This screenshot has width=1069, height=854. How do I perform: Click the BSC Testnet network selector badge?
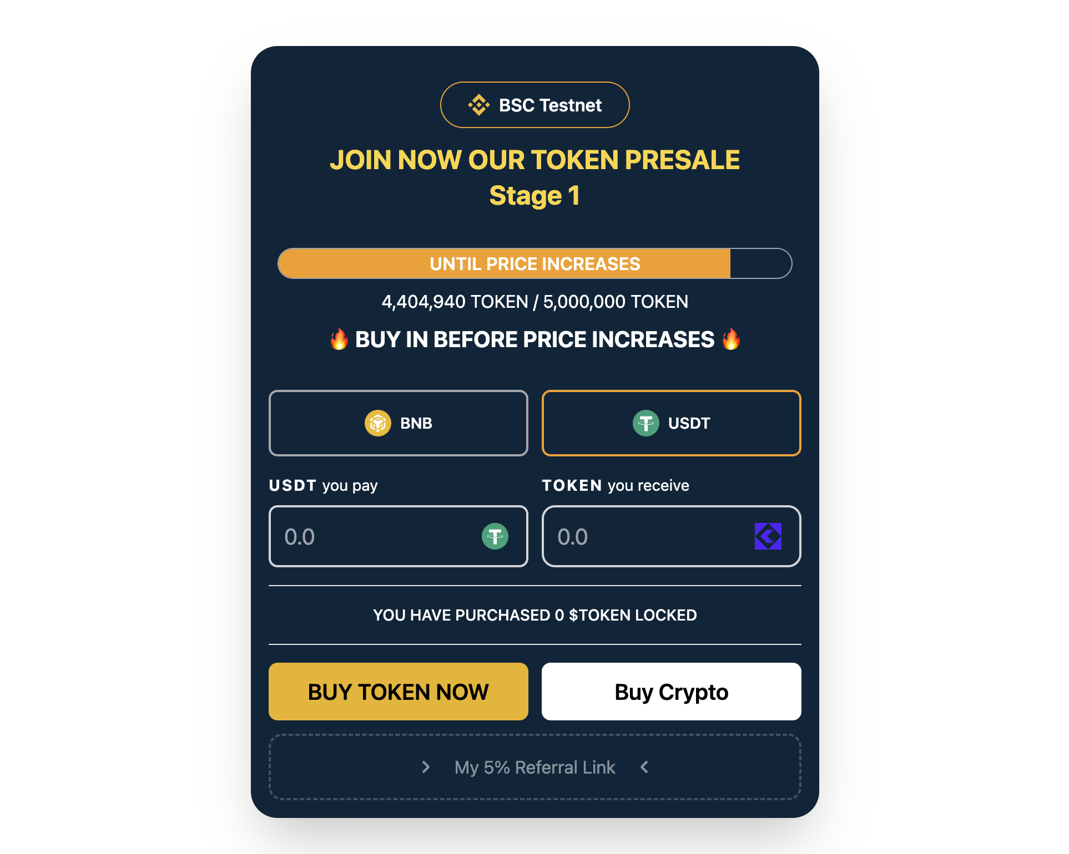[x=534, y=105]
